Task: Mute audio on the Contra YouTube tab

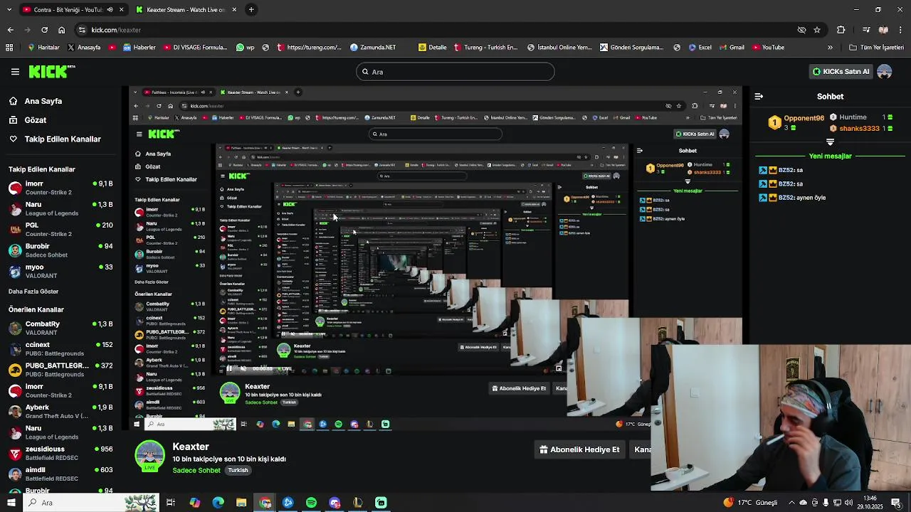Action: coord(110,10)
